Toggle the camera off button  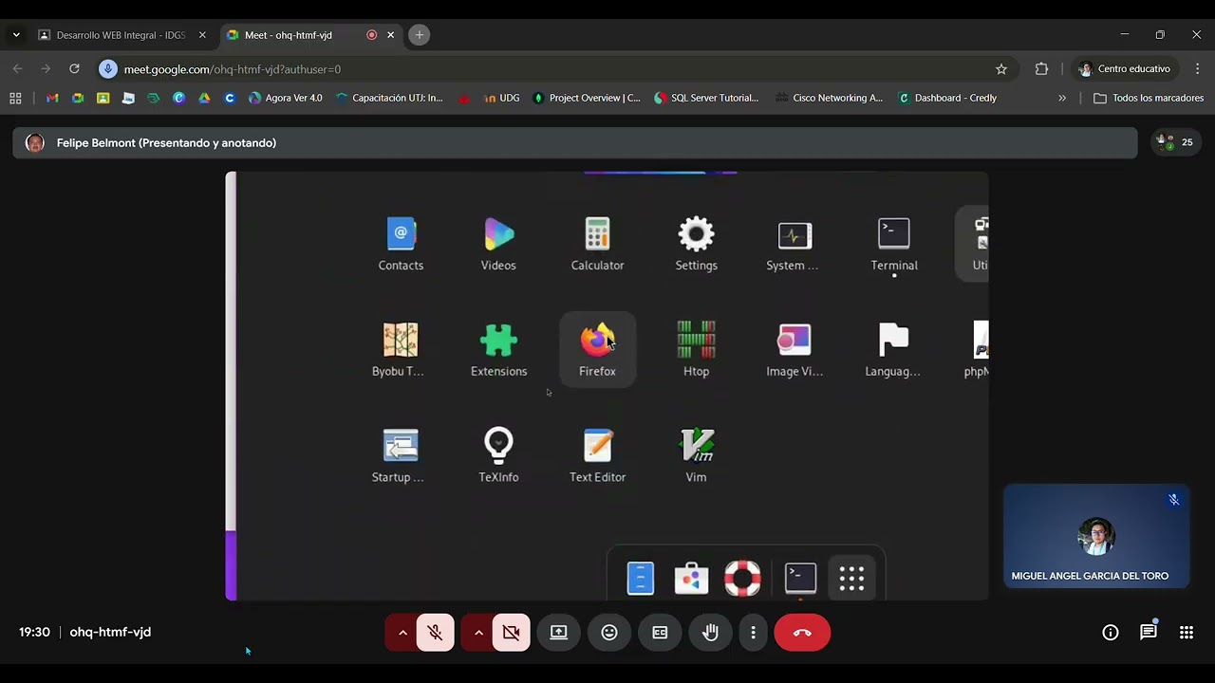click(x=512, y=633)
